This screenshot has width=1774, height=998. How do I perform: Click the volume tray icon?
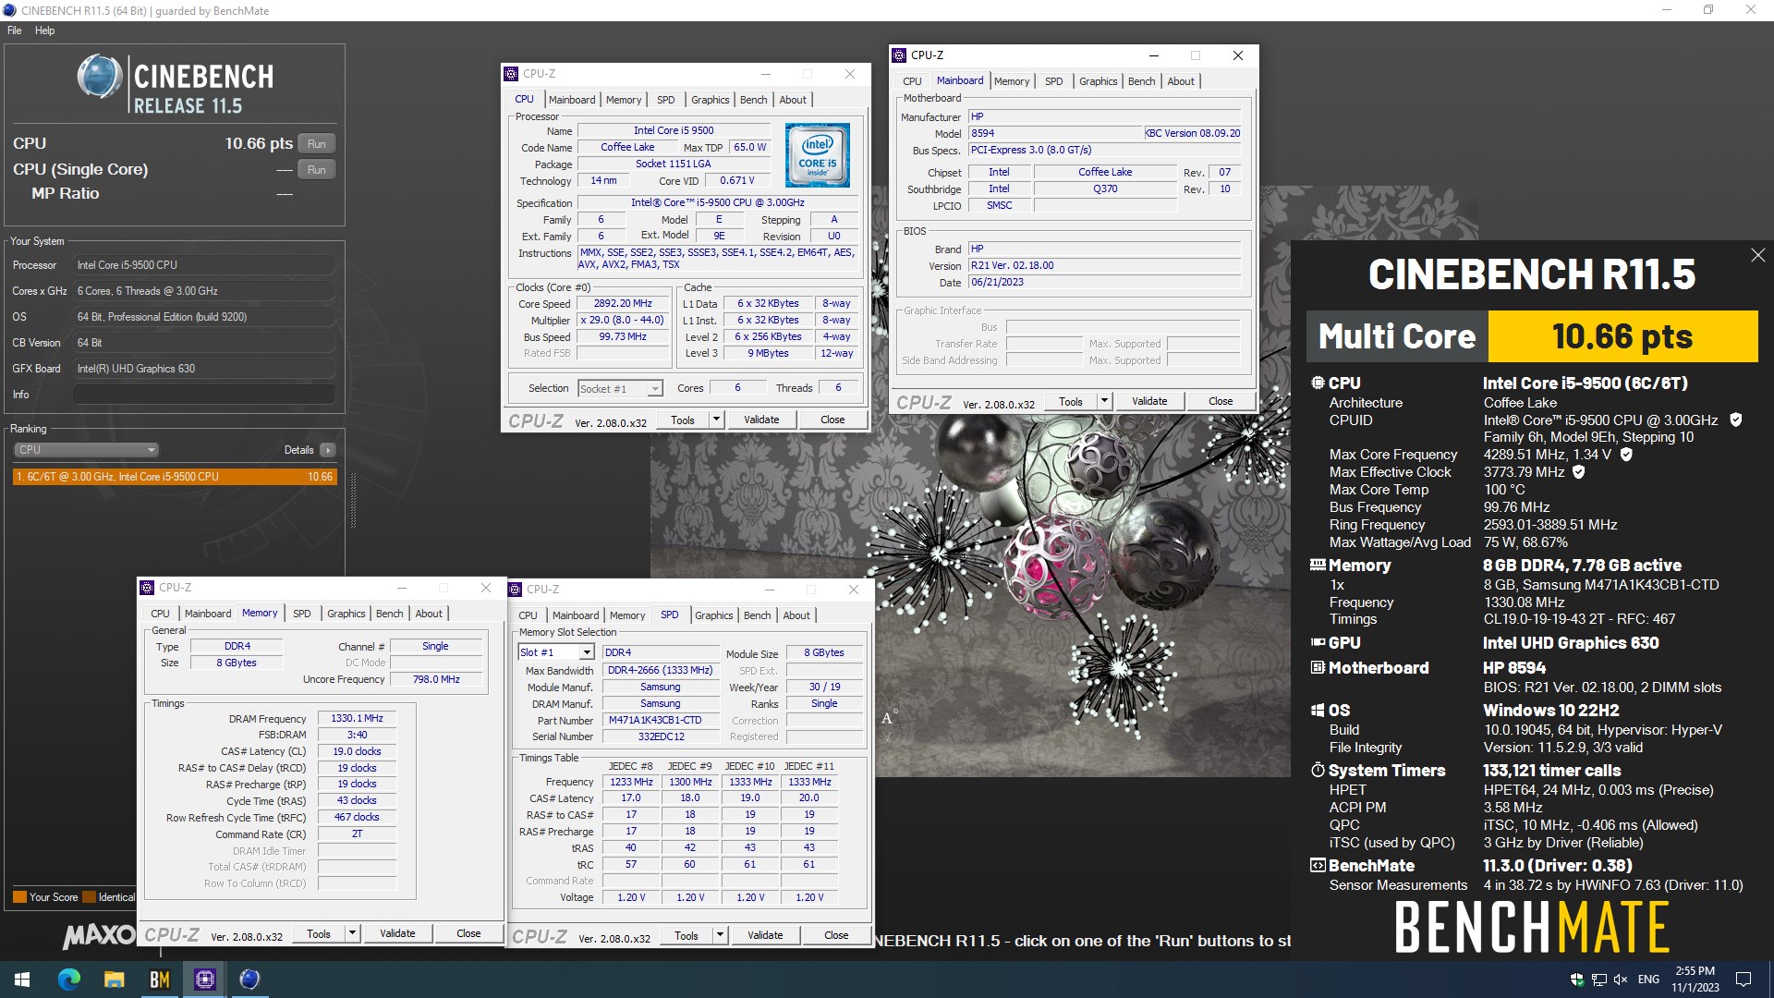click(1622, 980)
